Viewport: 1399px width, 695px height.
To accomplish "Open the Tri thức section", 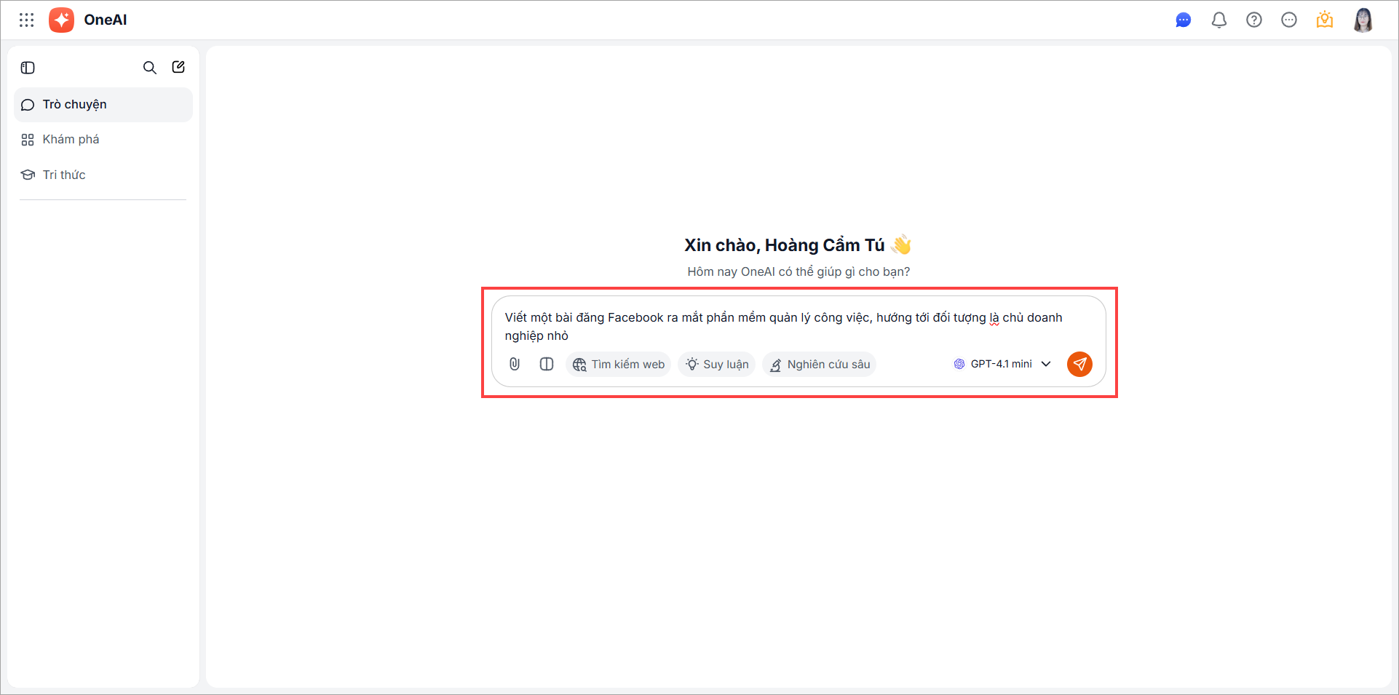I will point(103,175).
